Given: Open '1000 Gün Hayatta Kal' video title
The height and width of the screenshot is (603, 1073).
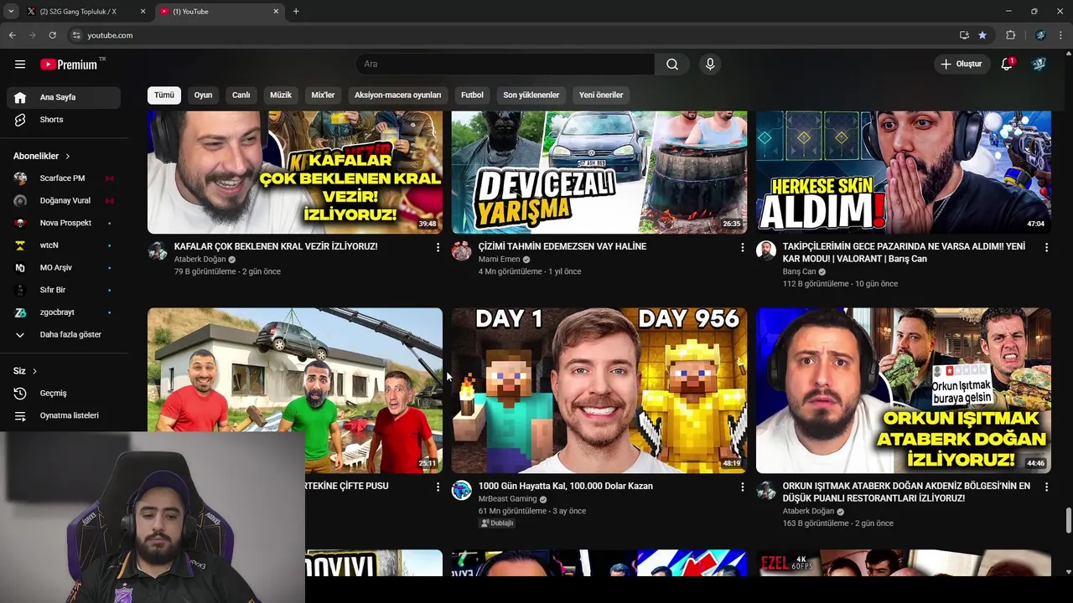Looking at the screenshot, I should tap(565, 486).
